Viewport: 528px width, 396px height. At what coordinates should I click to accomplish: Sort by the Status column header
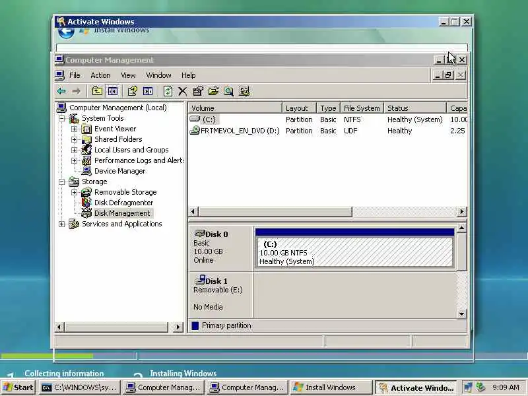coord(415,108)
